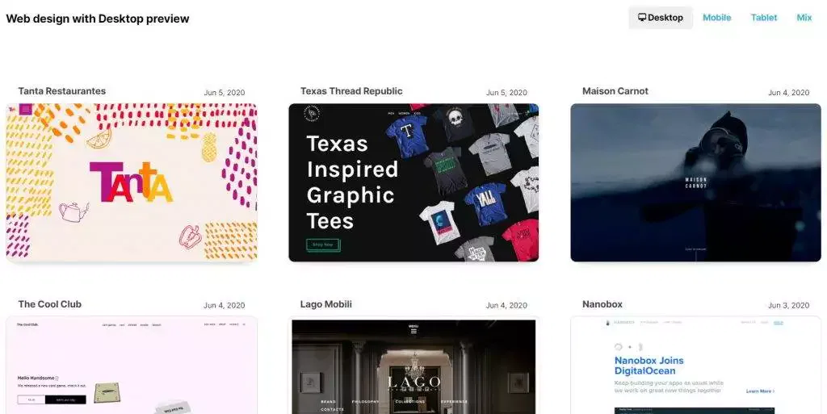Select the Desktop preview tab
Viewport: 827px width, 414px height.
click(661, 18)
